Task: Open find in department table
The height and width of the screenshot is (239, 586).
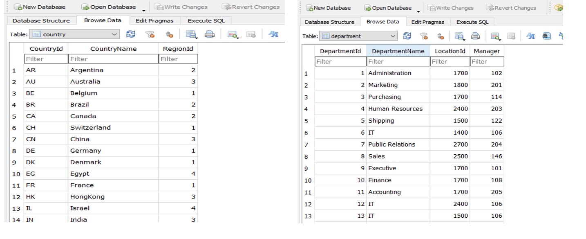Action: click(546, 36)
